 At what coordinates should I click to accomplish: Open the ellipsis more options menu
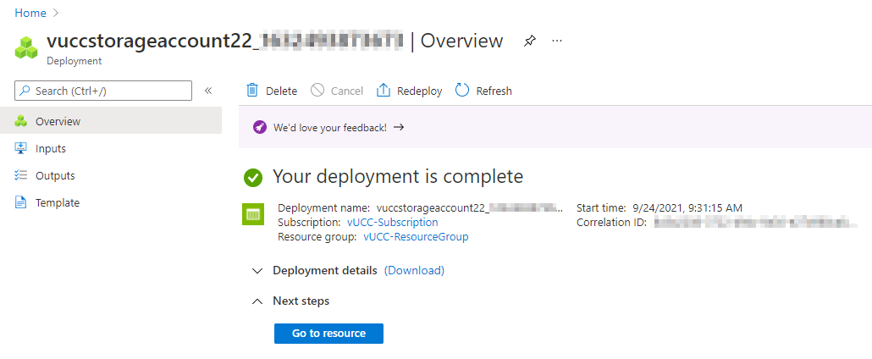(557, 41)
